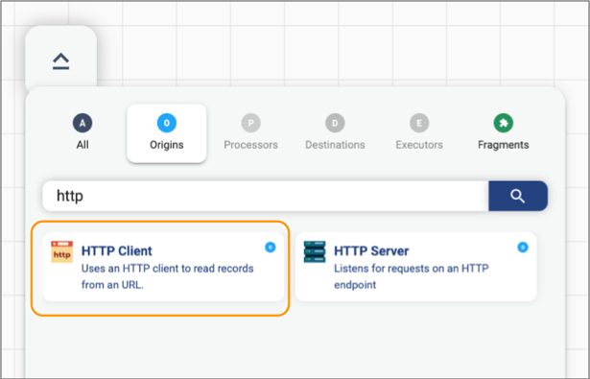Open the Destinations tab
This screenshot has width=590, height=379.
[x=335, y=132]
